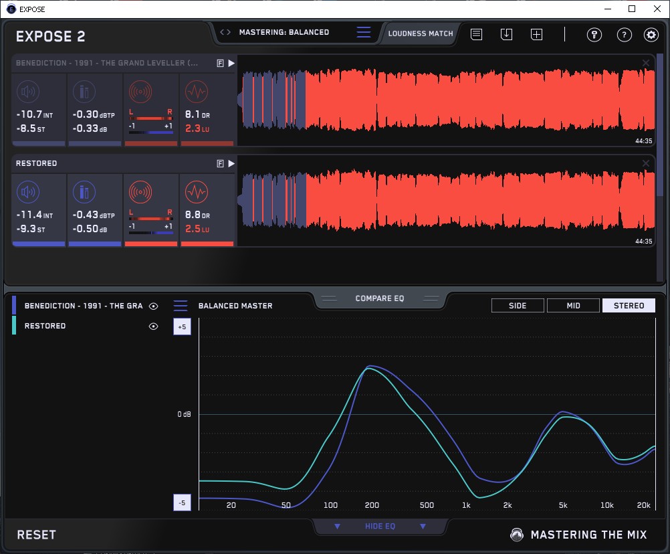670x554 pixels.
Task: Toggle visibility of Restored EQ curve
Action: pos(154,326)
